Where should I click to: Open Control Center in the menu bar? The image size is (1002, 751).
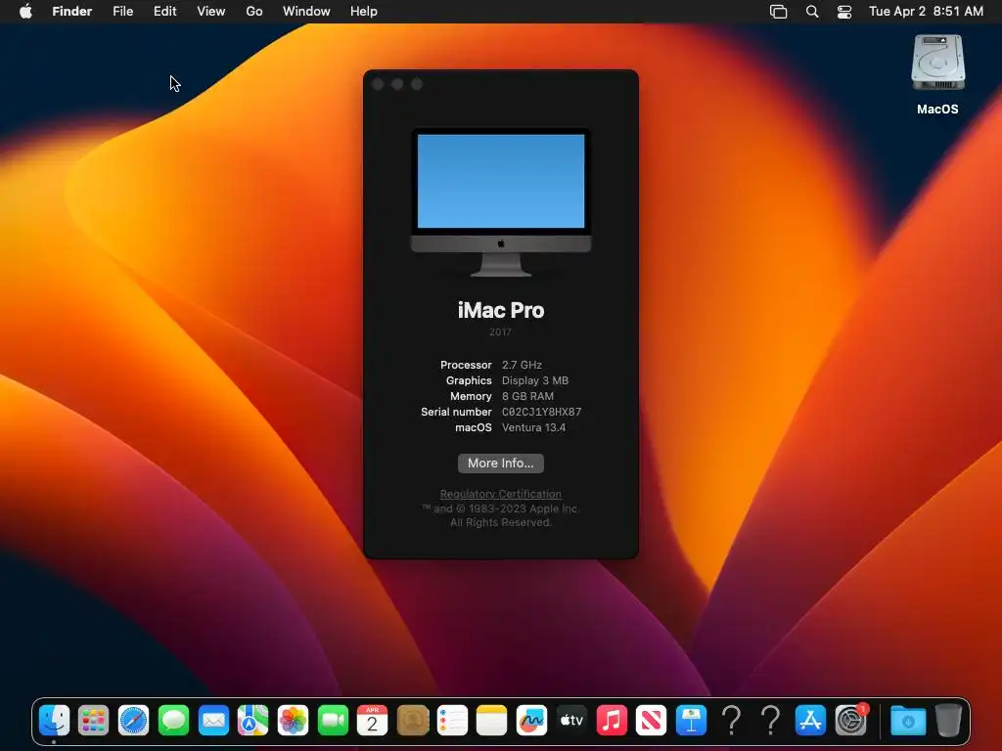coord(844,12)
